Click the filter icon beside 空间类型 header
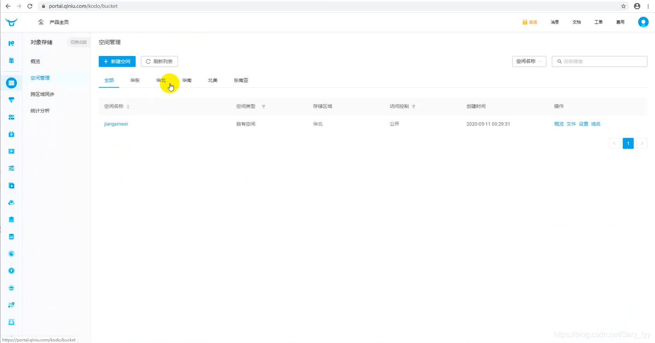 [264, 106]
